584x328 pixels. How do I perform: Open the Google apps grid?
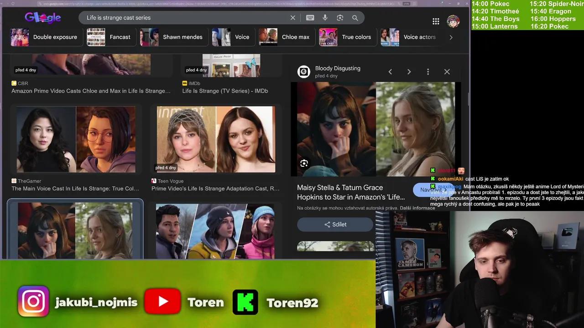436,21
